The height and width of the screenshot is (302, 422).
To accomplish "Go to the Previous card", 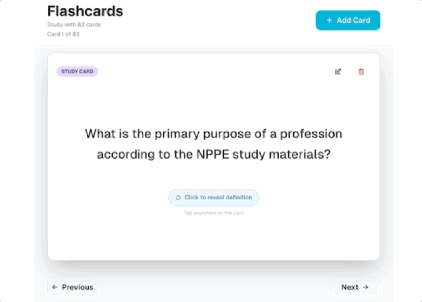I will [72, 287].
